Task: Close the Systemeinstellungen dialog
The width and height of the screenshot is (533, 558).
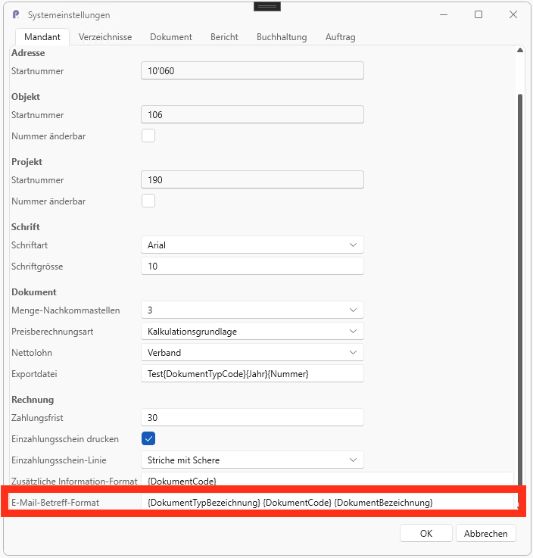Action: [513, 14]
